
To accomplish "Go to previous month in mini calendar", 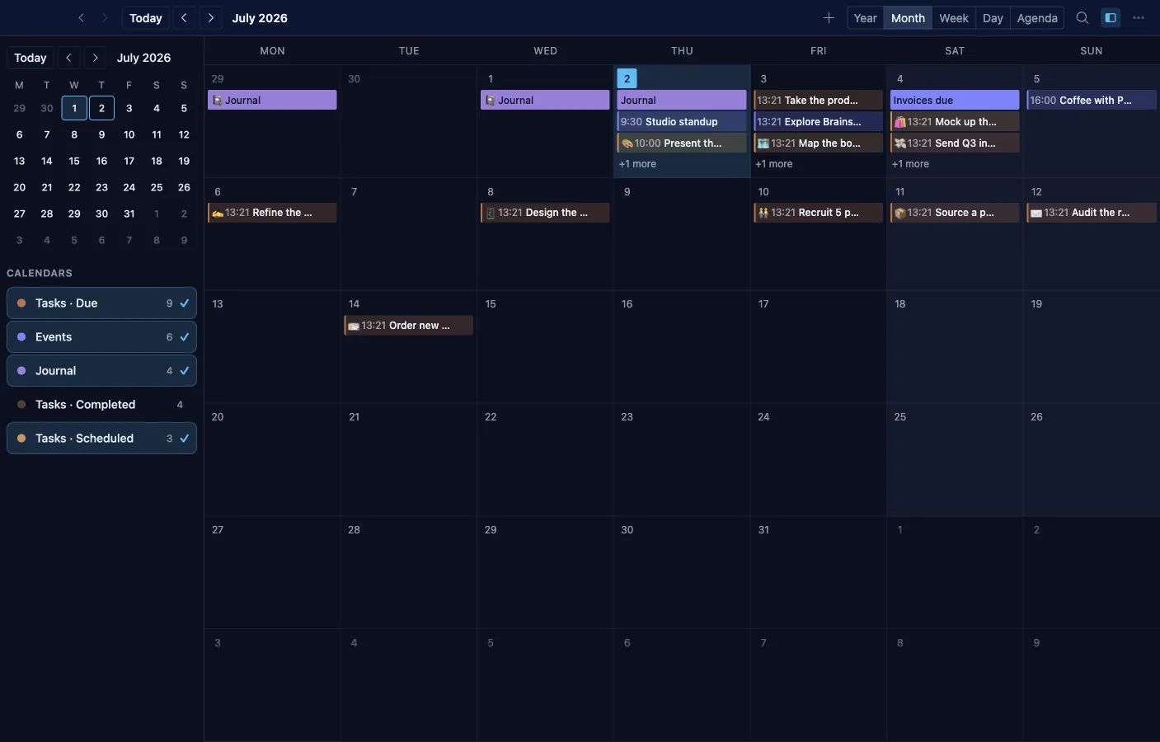I will (68, 58).
